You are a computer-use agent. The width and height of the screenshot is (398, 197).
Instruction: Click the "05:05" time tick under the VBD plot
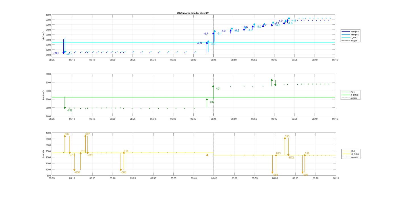52,60
